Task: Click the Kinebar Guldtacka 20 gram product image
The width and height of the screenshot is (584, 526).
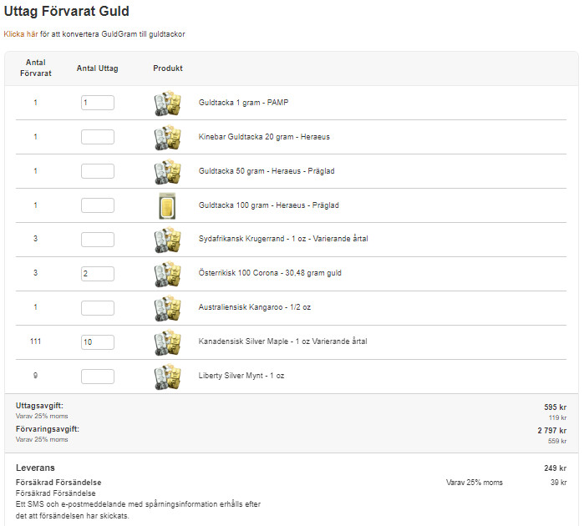Action: (168, 137)
